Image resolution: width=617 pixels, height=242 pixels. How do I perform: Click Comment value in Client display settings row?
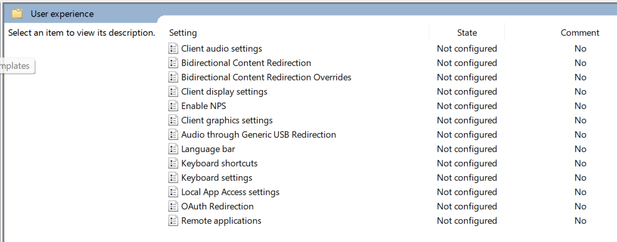[x=580, y=92]
